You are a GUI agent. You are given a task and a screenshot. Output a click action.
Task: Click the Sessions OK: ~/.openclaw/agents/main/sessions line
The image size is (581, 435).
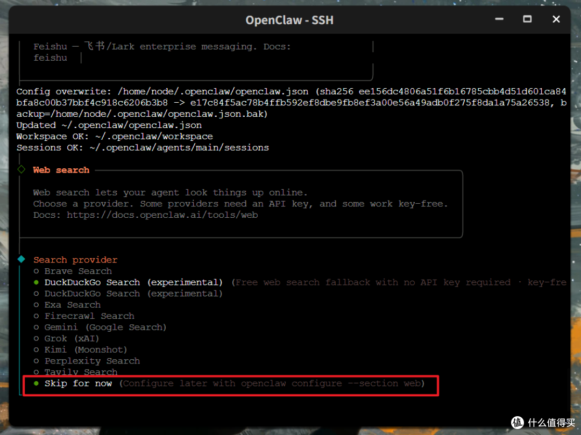tap(143, 147)
